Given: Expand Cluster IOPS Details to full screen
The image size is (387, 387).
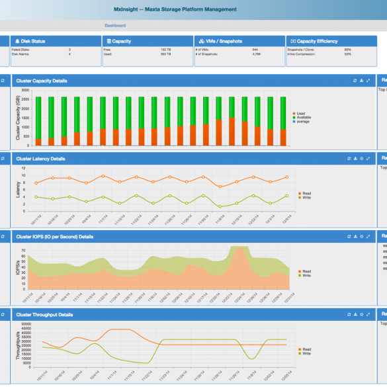Looking at the screenshot, I should (368, 236).
